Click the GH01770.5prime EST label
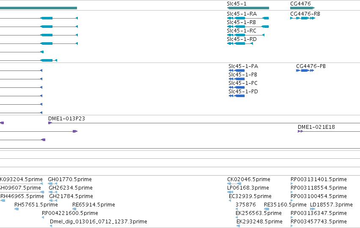This screenshot has width=360, height=228. point(70,179)
